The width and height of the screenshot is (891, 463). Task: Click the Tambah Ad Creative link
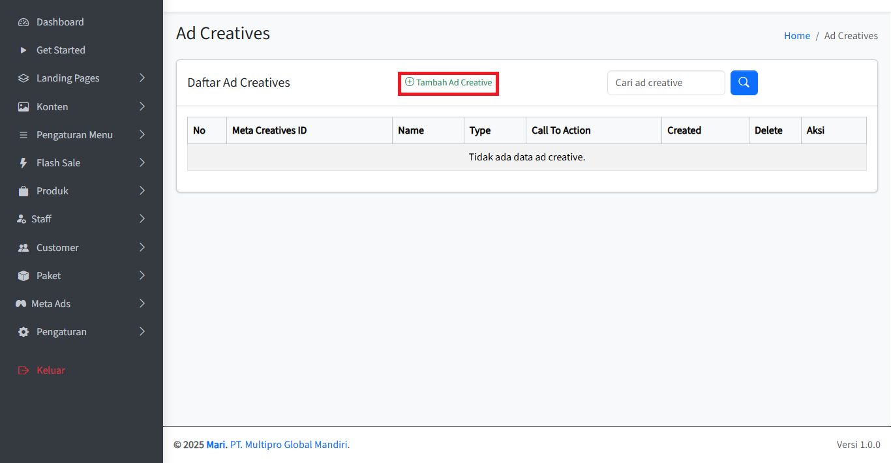pos(449,83)
